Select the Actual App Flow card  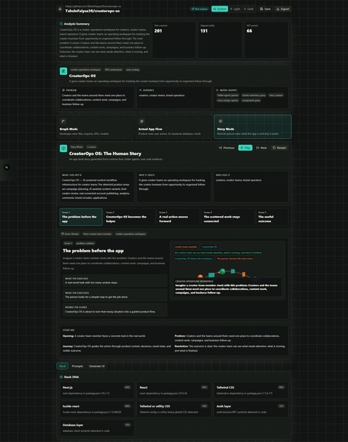click(x=173, y=127)
